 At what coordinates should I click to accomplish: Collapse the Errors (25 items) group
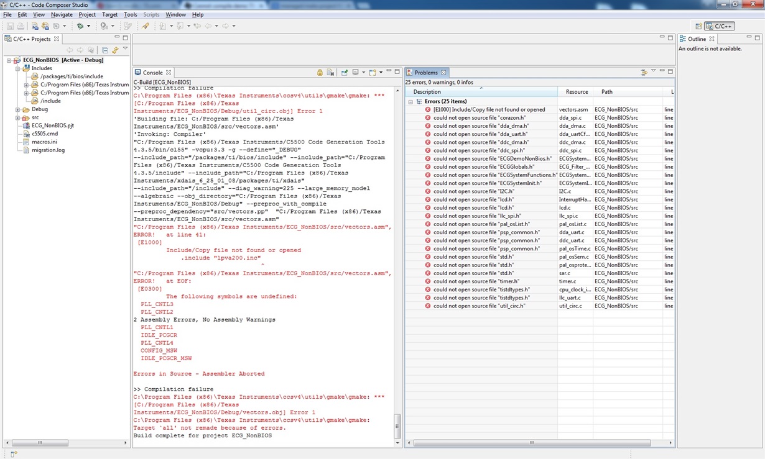(410, 101)
